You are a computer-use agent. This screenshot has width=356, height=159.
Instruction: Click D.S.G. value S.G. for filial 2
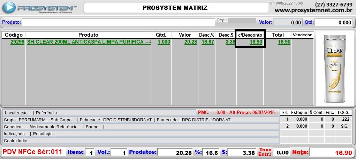tap(344, 126)
